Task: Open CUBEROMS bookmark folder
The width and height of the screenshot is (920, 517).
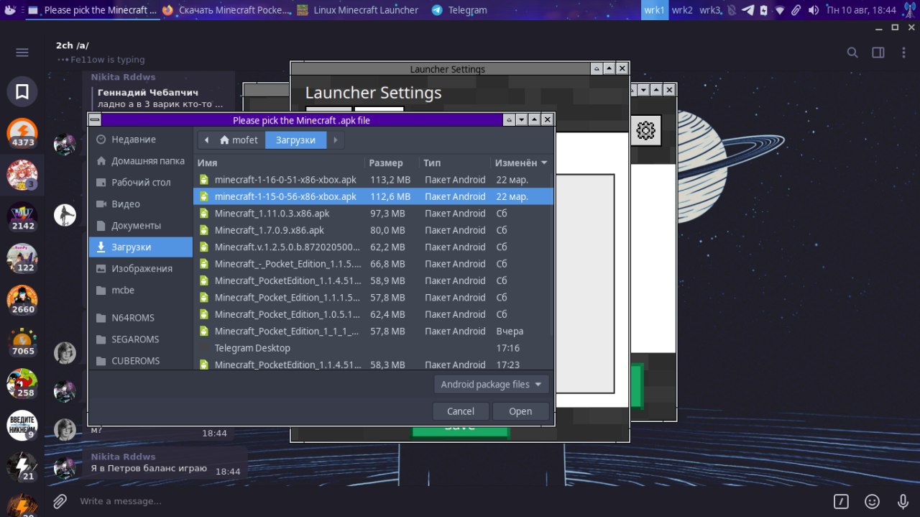Action: tap(140, 361)
